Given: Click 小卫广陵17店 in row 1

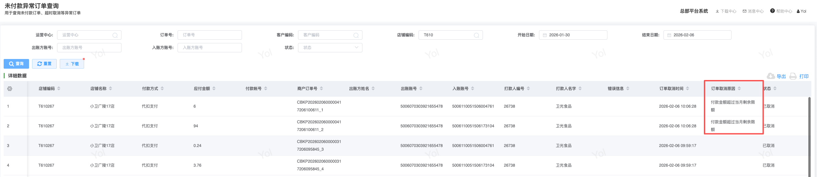Looking at the screenshot, I should pyautogui.click(x=102, y=106).
